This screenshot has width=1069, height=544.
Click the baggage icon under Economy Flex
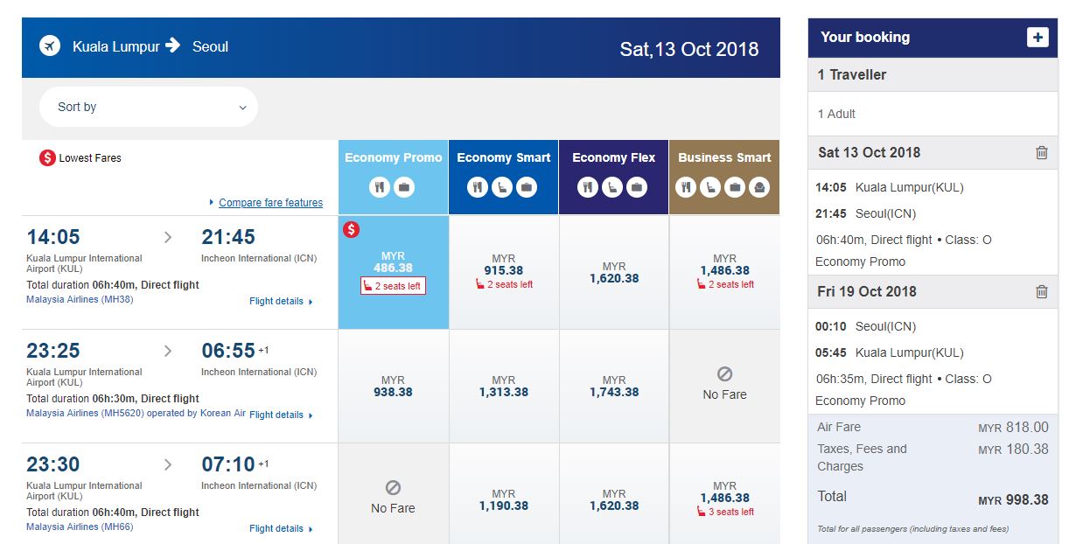tap(637, 186)
